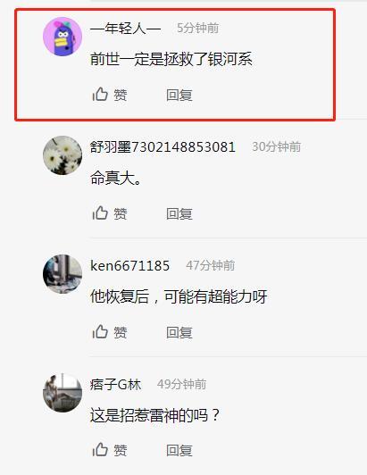This screenshot has width=367, height=475.
Task: Click the comment text 这是招惹雷神的吗？
Action: (x=154, y=415)
